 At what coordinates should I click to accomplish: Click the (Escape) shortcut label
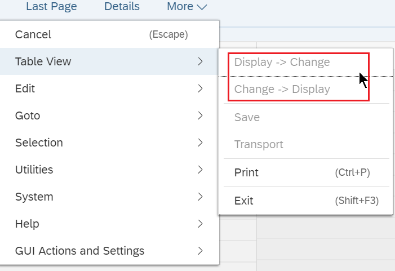168,34
